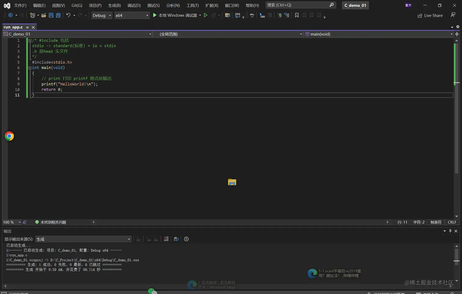Click the 未找到相关问题 status indicator

pos(50,222)
